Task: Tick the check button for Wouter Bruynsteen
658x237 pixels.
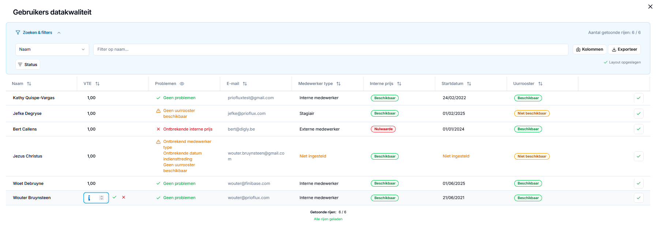Action: tap(639, 198)
